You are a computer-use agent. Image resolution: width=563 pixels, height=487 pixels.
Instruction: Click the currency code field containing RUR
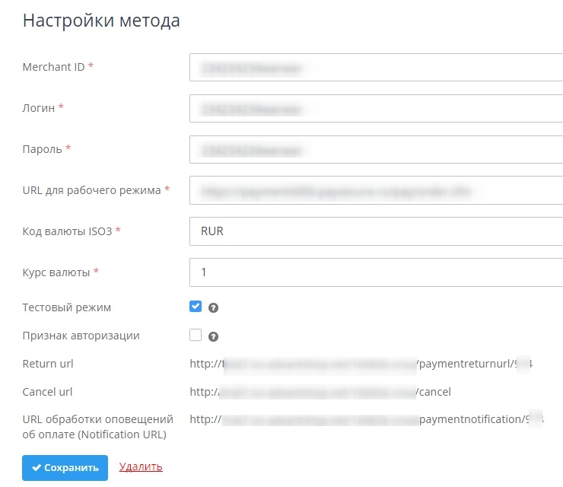[376, 231]
